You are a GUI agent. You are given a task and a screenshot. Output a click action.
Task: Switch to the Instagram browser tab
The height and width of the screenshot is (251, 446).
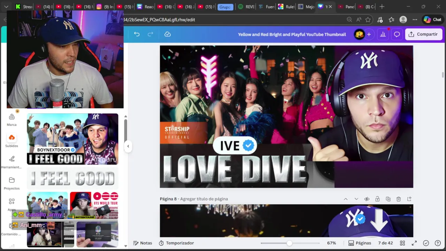pyautogui.click(x=105, y=7)
